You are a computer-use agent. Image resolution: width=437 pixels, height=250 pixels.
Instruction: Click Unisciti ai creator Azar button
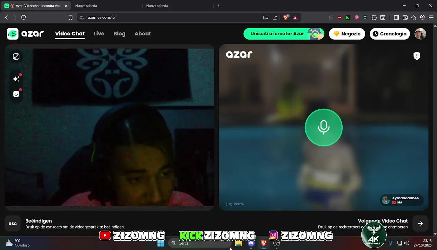284,34
